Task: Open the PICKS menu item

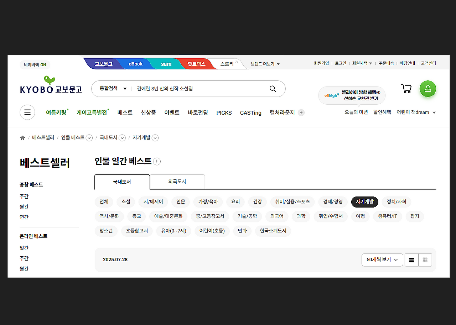Action: 224,112
